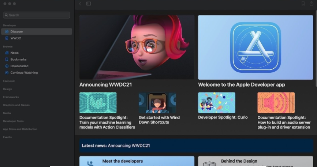Toggle the sidebar with the toolbar icon
317x167 pixels.
(x=89, y=4)
